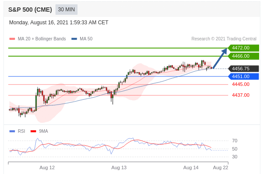Select the 4437.00 red support label
The width and height of the screenshot is (263, 174).
point(240,95)
